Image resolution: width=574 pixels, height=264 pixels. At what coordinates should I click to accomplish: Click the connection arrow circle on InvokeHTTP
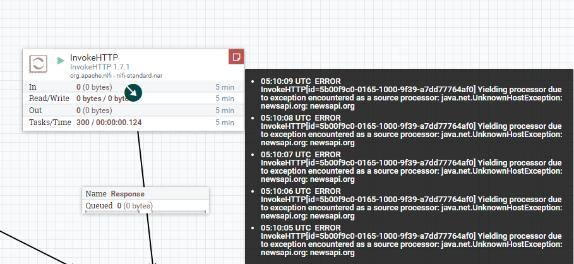point(133,93)
